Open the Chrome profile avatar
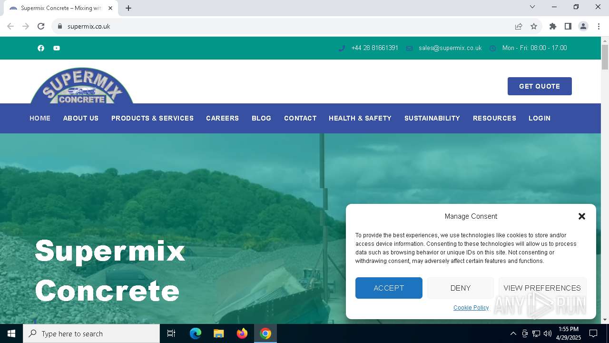This screenshot has height=343, width=609. (x=583, y=26)
